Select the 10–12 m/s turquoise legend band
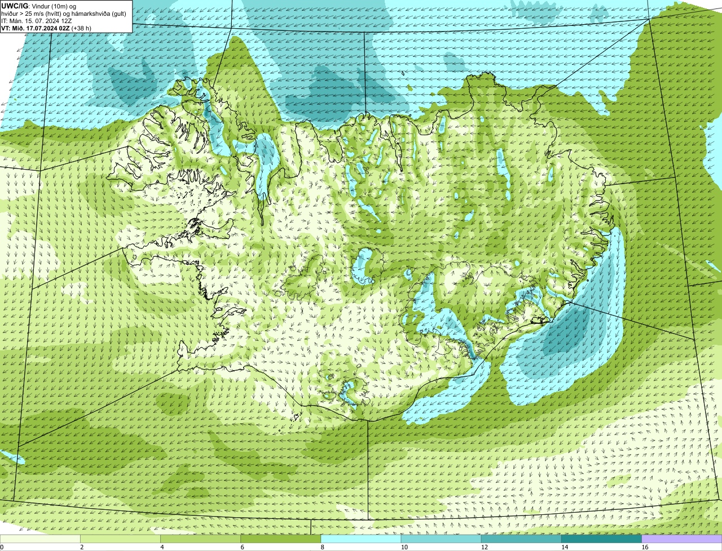This screenshot has height=551, width=722. coord(441,539)
